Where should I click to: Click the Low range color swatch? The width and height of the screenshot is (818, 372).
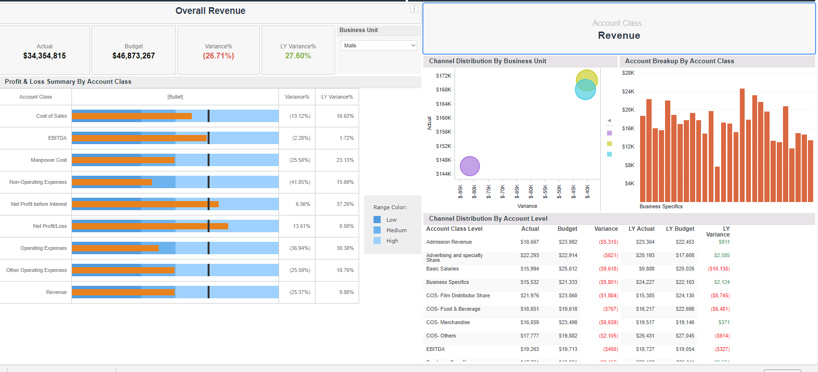[377, 220]
